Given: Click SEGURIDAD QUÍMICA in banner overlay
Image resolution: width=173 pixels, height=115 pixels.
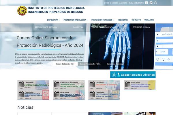Looking at the screenshot, I should [141, 27].
